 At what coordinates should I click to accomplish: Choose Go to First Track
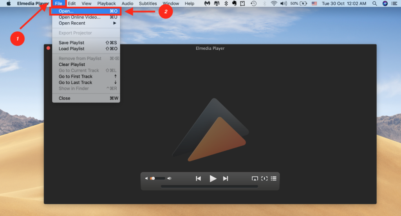click(x=86, y=76)
